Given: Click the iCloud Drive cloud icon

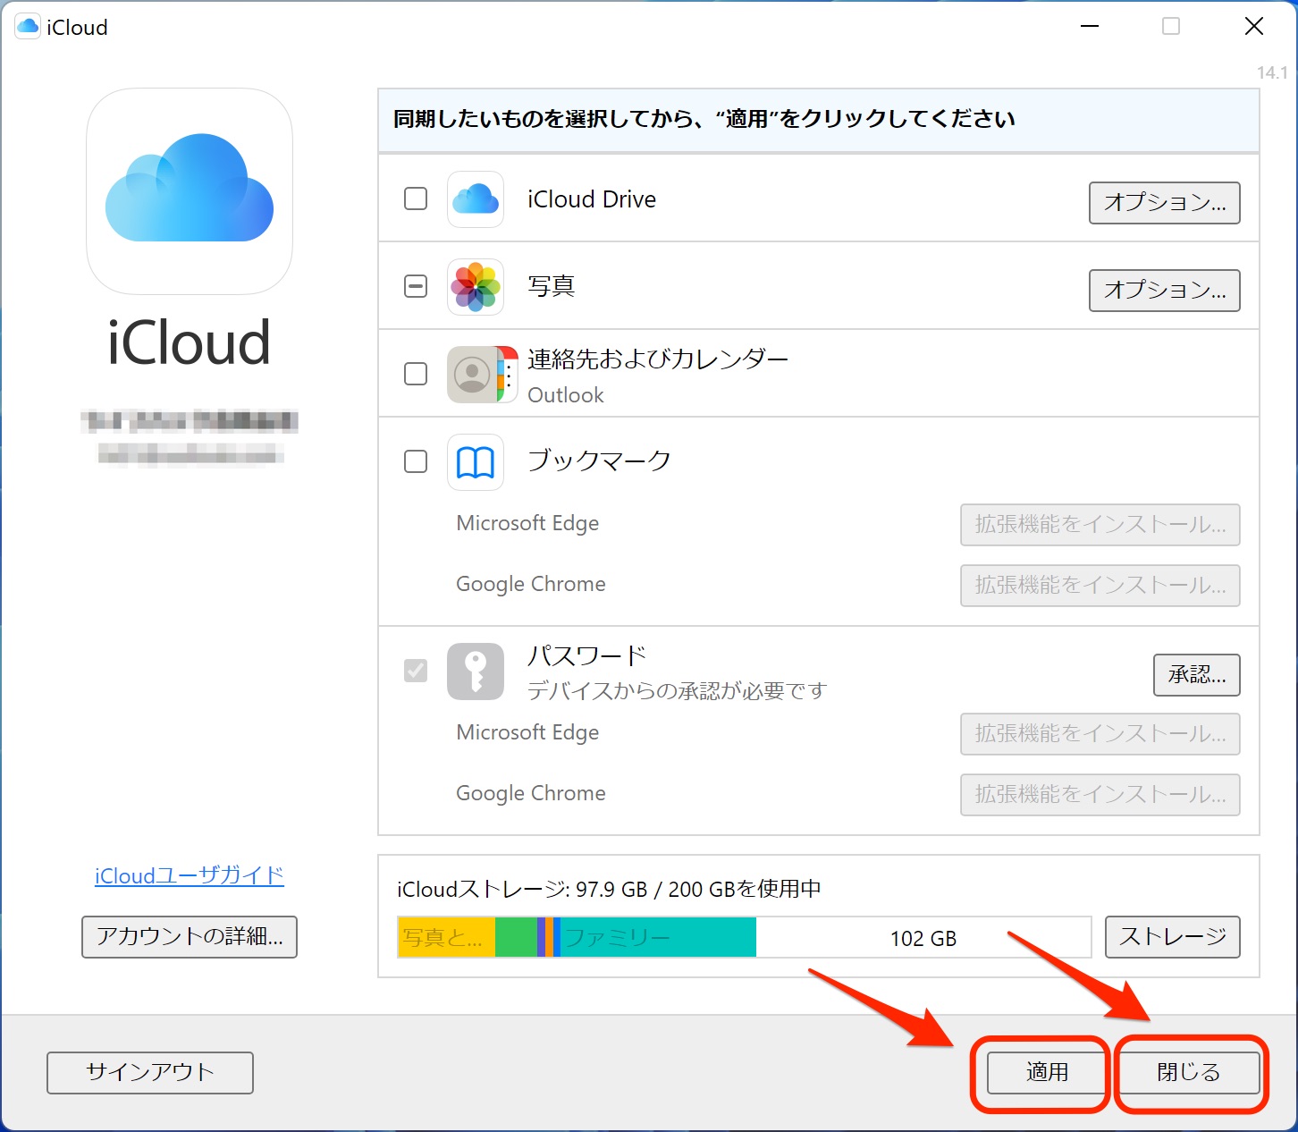Looking at the screenshot, I should click(476, 199).
